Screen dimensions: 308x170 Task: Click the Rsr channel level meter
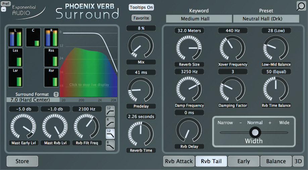click(x=51, y=78)
